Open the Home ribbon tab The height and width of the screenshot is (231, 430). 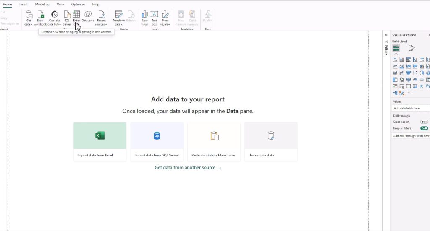(8, 4)
